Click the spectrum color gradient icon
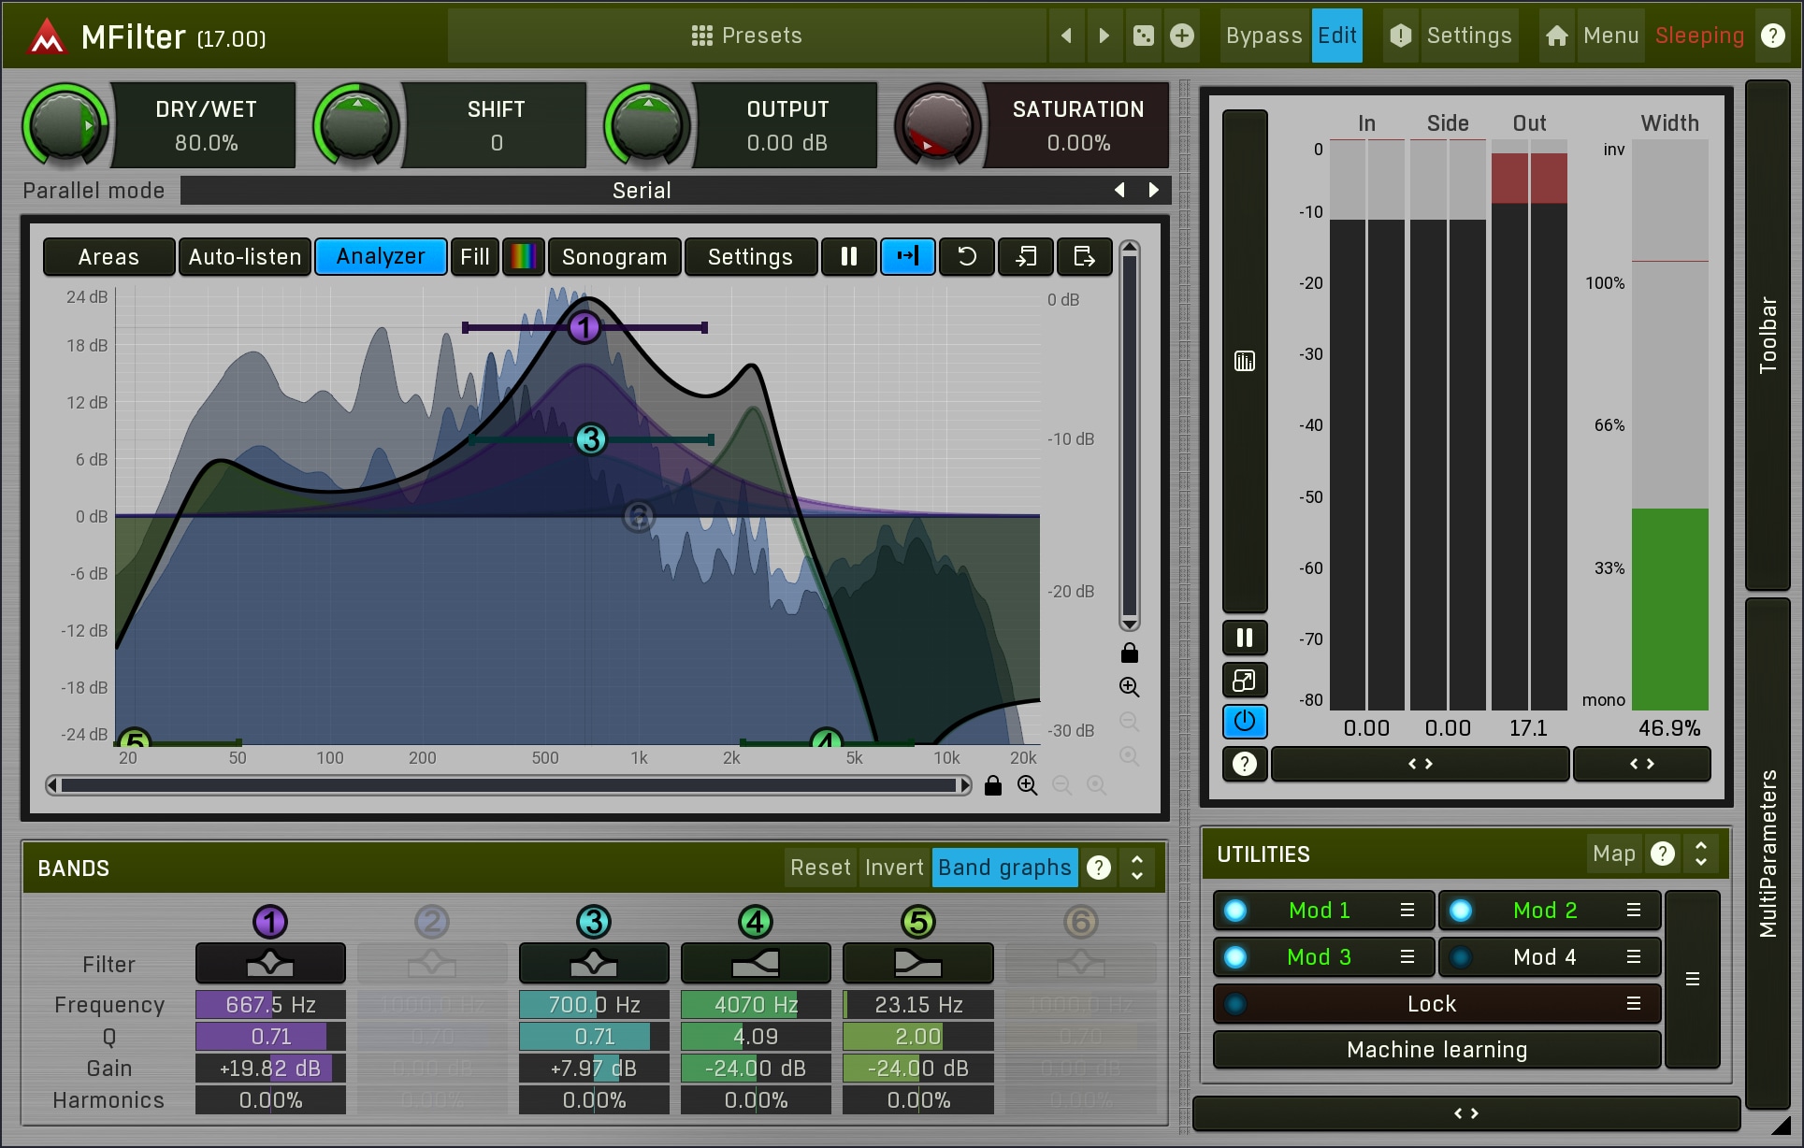1804x1148 pixels. point(524,256)
